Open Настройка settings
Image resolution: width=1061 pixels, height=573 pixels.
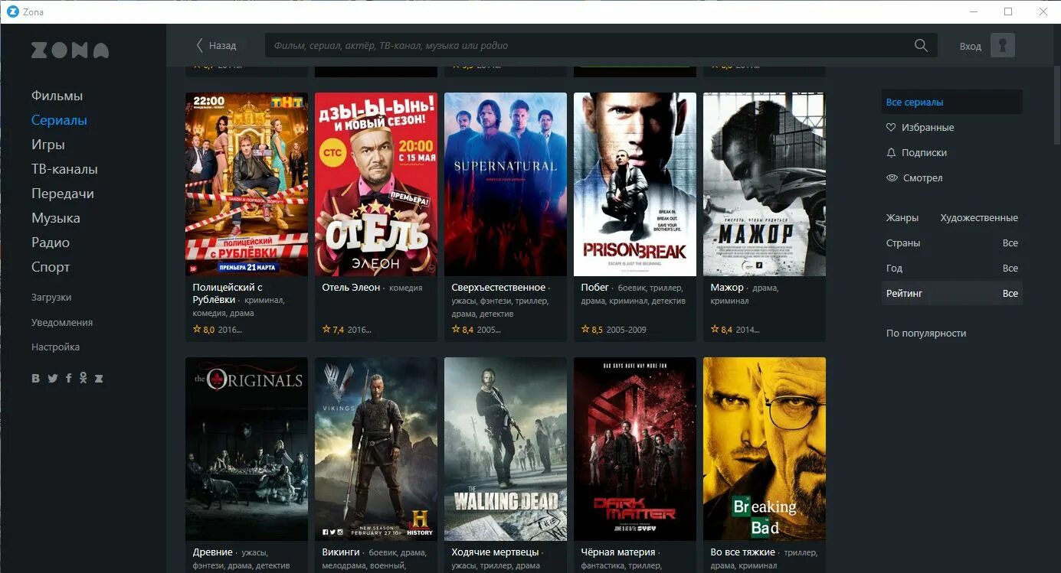coord(55,347)
